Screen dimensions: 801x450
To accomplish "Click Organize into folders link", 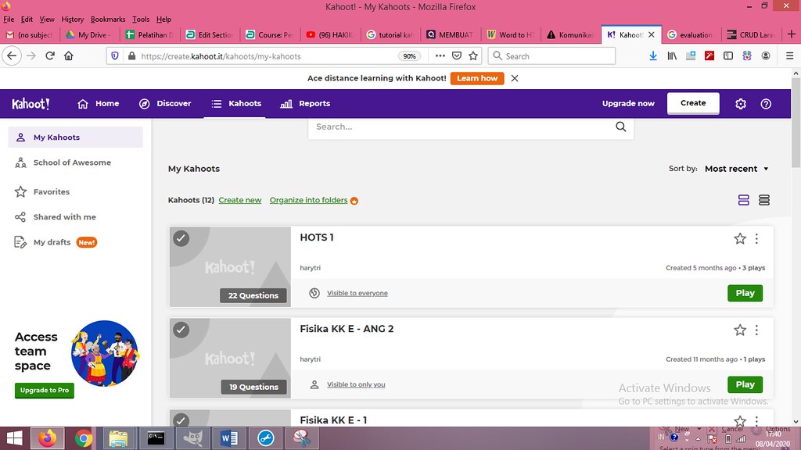I will point(308,200).
